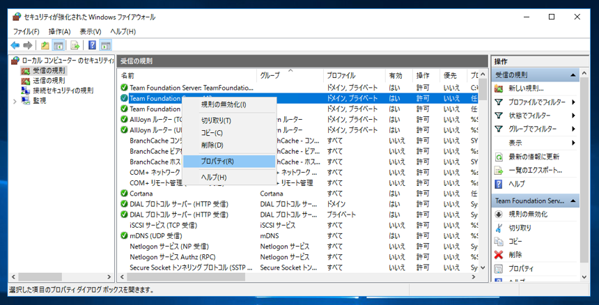The width and height of the screenshot is (599, 305).
Task: Click the rules list horizontal scrollbar right arrow
Action: [474, 276]
